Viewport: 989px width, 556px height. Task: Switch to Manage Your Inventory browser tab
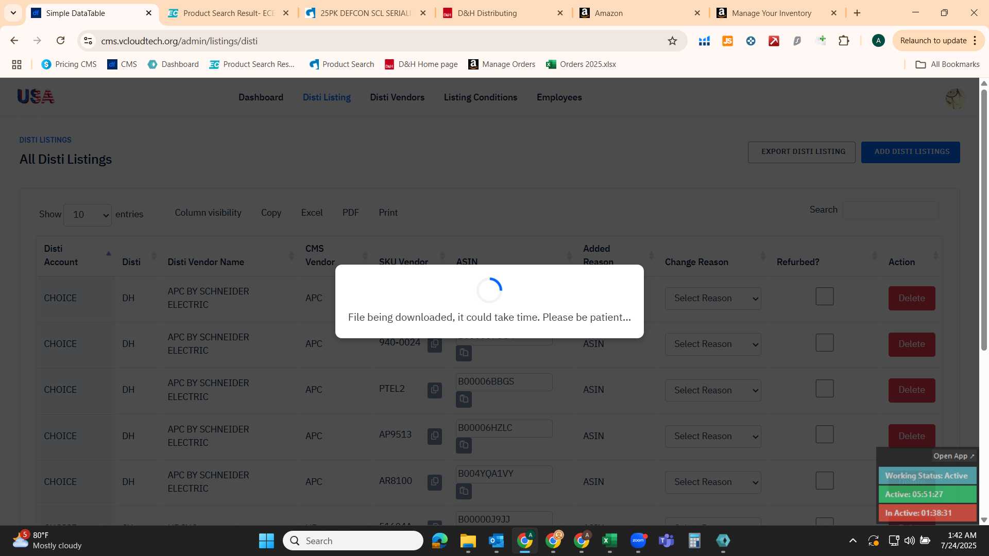pos(777,13)
